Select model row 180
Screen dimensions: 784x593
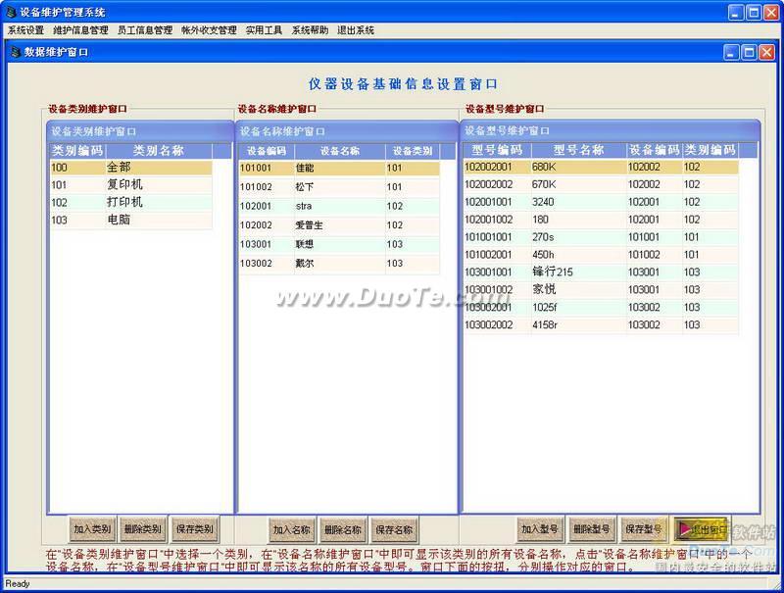[601, 220]
